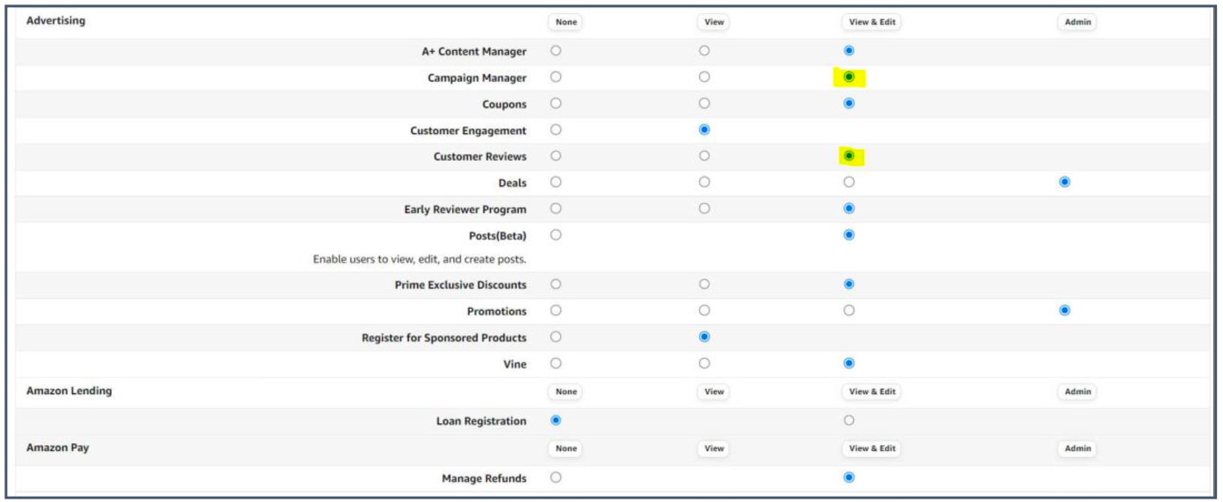This screenshot has height=502, width=1223.
Task: Click Amazon Lending View & Edit button
Action: (871, 392)
